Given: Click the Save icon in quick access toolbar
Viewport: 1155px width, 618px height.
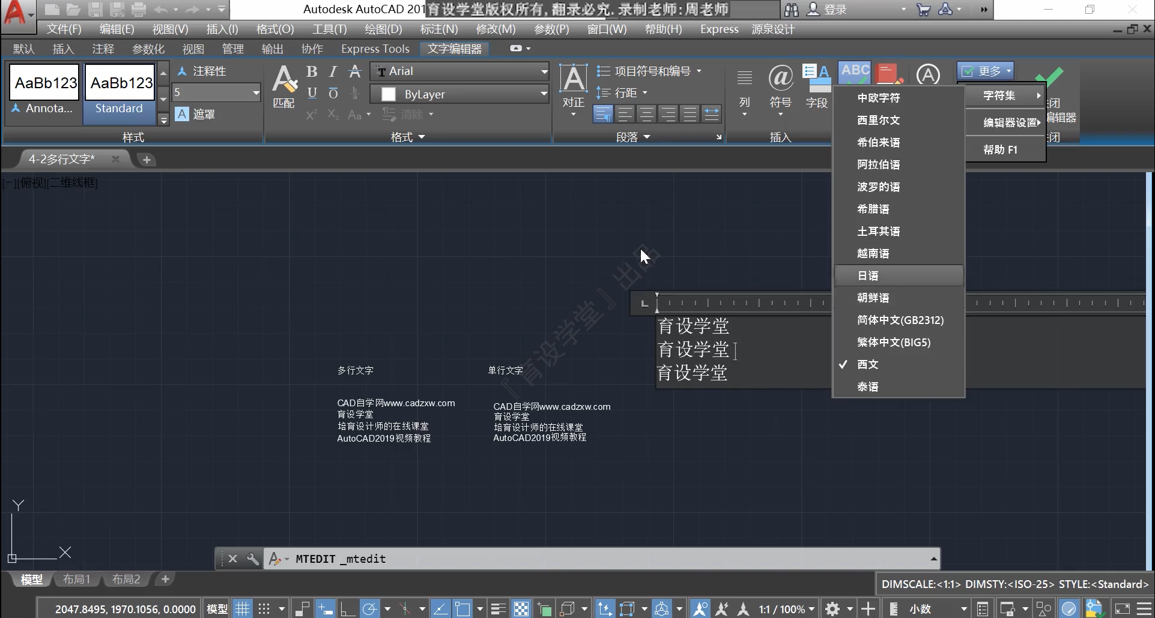Looking at the screenshot, I should tap(95, 9).
